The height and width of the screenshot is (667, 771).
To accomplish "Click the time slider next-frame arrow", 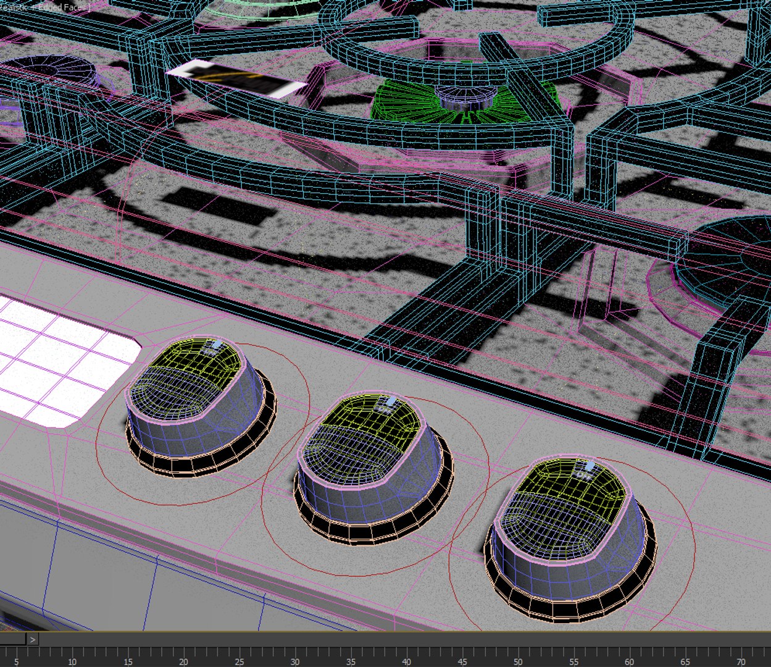I will (33, 639).
